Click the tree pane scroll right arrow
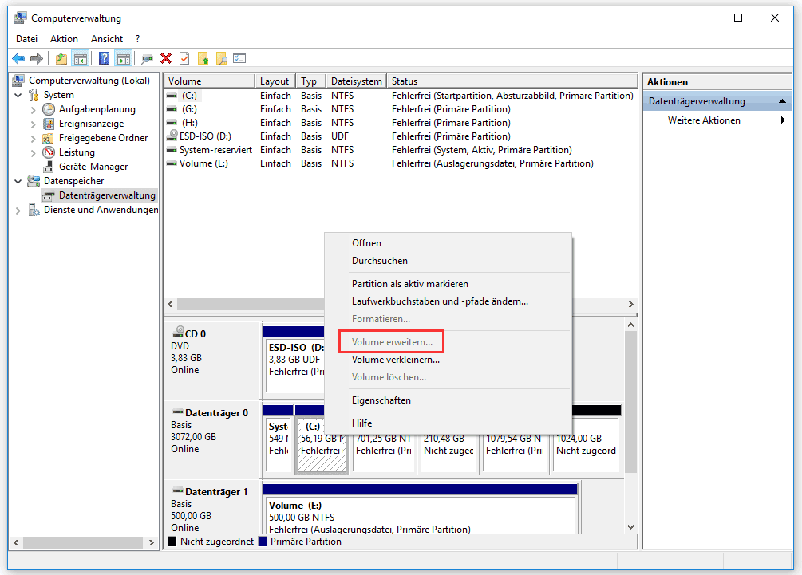Screen dimensions: 802x575 152,542
